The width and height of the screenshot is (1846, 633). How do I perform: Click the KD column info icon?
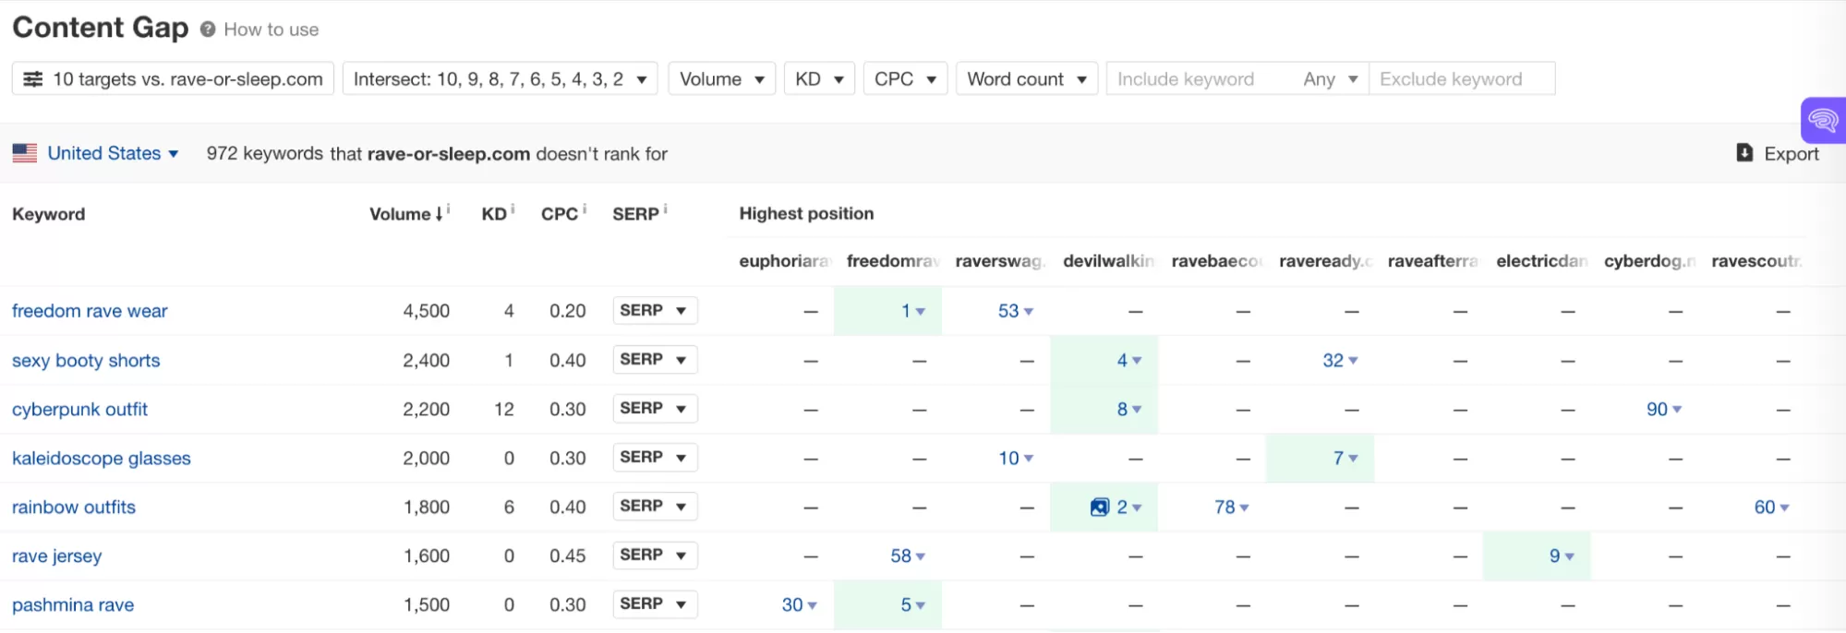[x=513, y=209]
